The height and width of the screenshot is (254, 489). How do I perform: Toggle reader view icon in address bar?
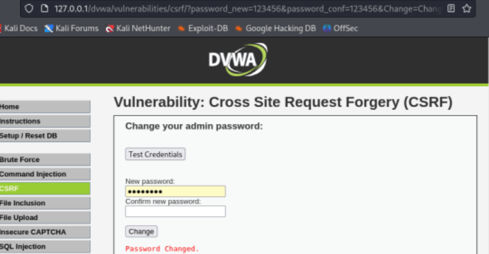coord(451,8)
